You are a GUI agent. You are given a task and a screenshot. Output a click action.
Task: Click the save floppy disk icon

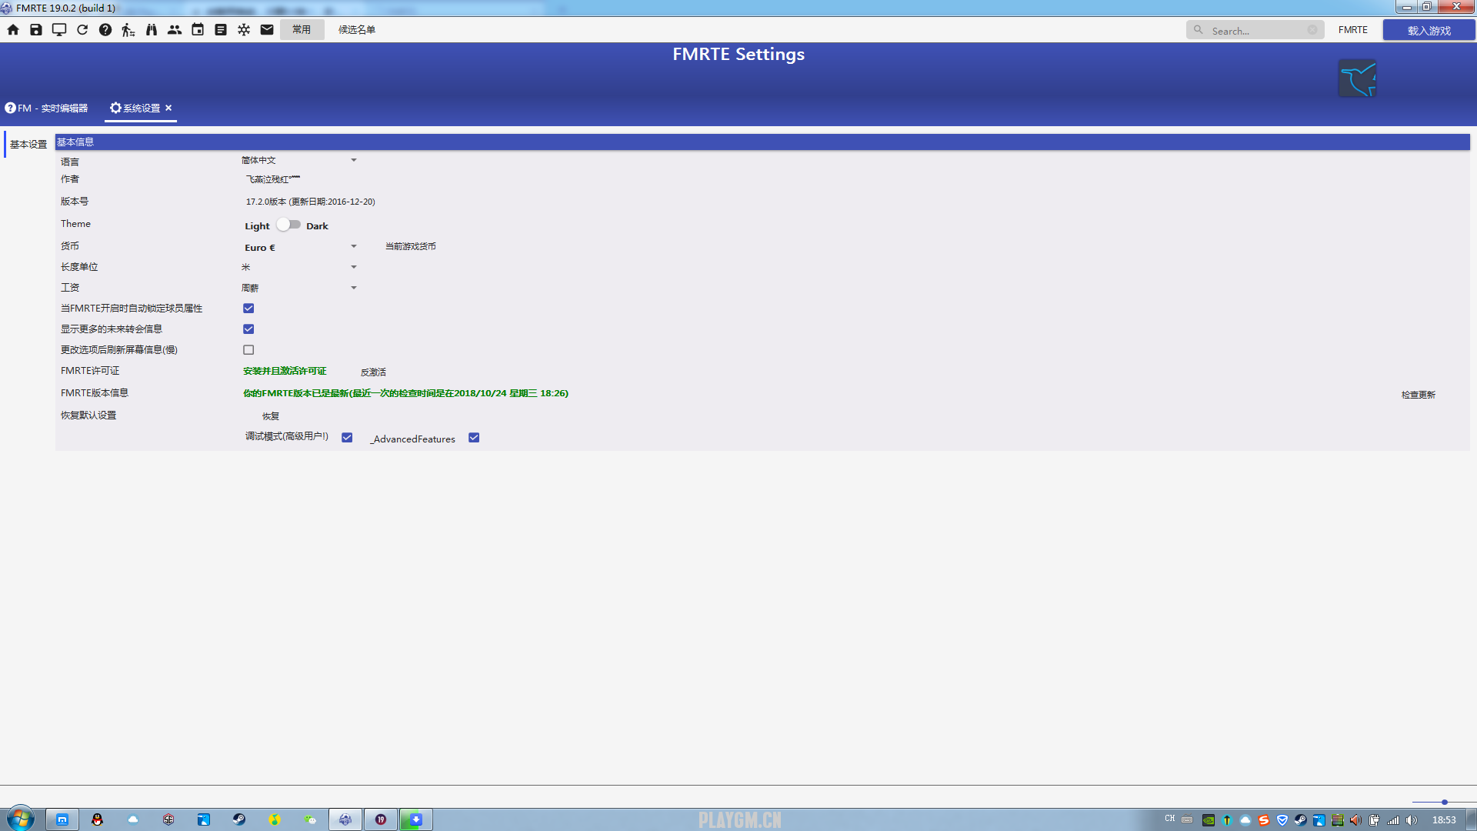[36, 29]
